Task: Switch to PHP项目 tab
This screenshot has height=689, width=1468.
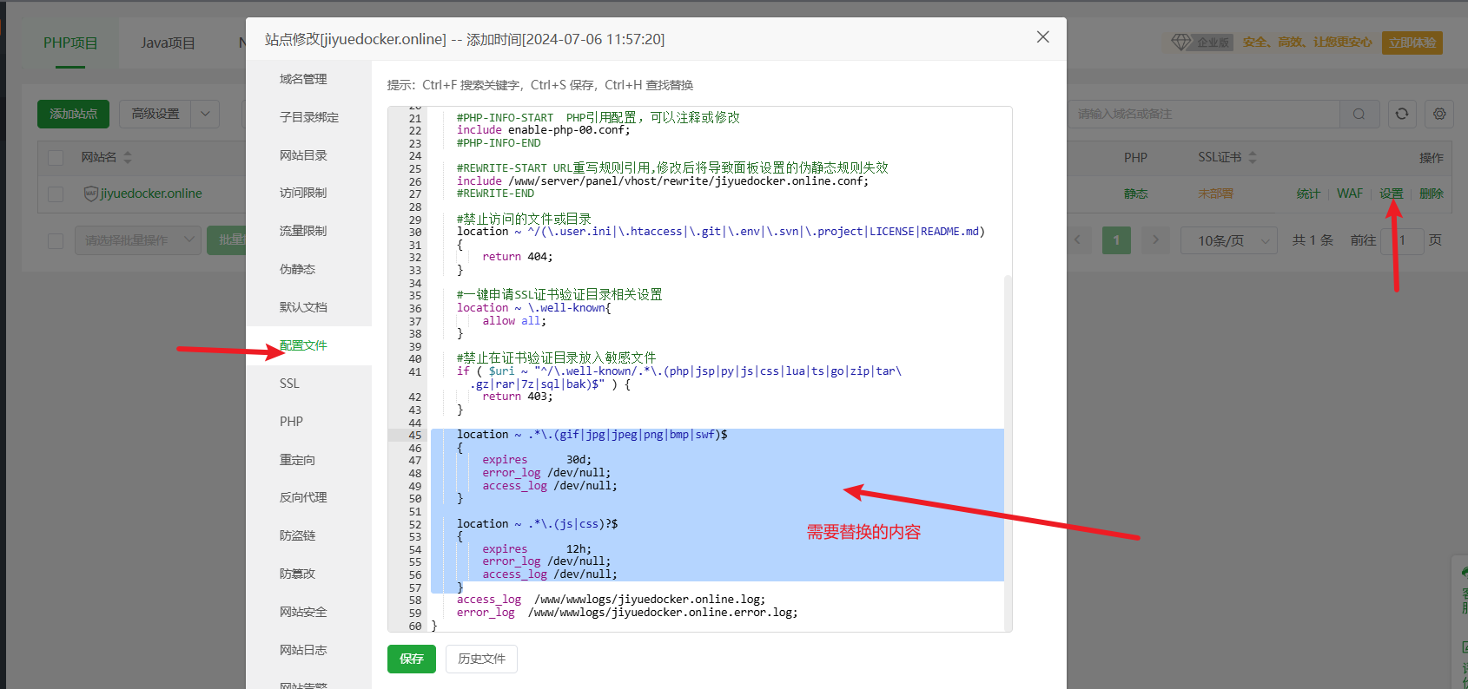Action: 70,43
